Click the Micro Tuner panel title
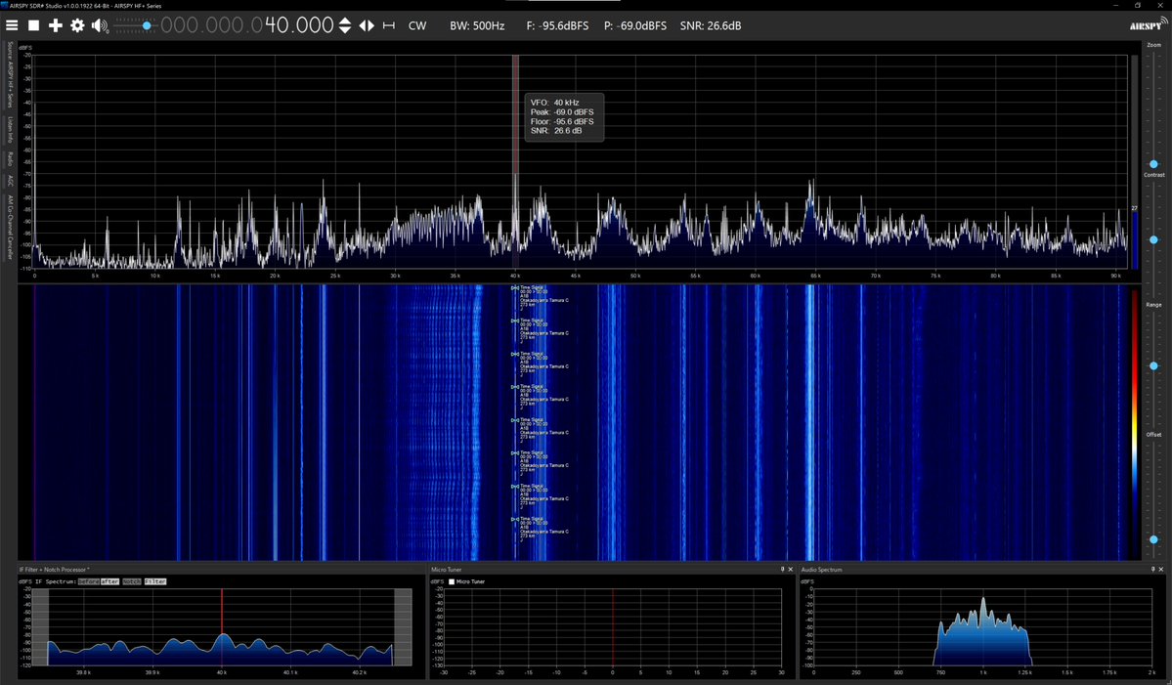The width and height of the screenshot is (1172, 685). point(447,570)
